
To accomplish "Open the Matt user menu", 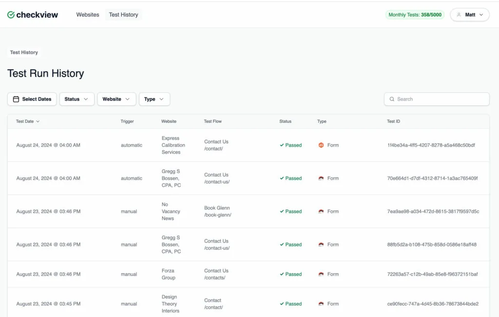I will pyautogui.click(x=470, y=15).
